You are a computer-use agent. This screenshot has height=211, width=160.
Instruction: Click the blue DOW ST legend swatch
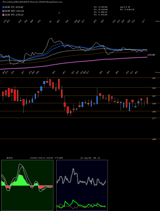[4, 7]
